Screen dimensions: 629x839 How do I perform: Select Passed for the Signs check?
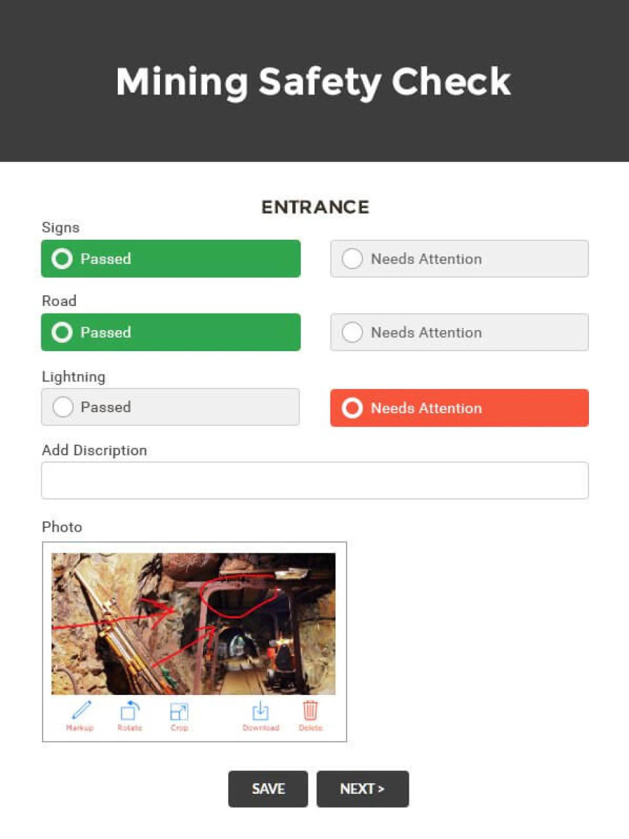170,259
